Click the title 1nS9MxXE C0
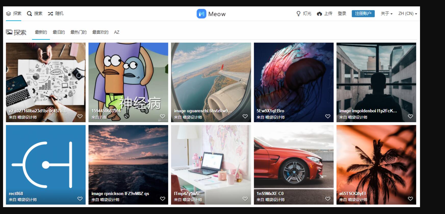 coord(270,194)
